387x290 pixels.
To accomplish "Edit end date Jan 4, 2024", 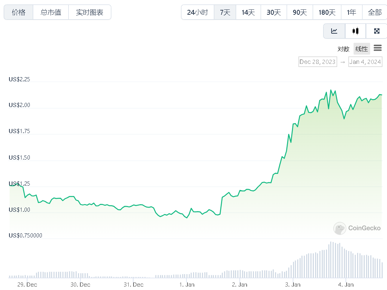I will 365,62.
